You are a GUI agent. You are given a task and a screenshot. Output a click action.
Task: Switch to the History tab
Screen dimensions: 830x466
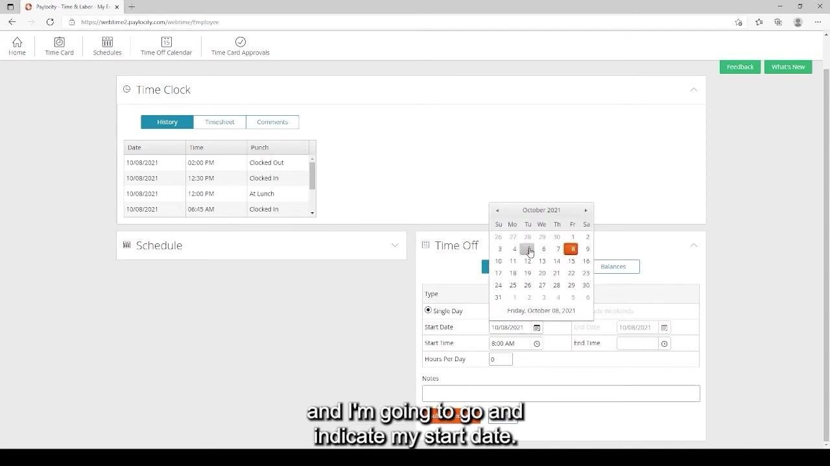(167, 122)
